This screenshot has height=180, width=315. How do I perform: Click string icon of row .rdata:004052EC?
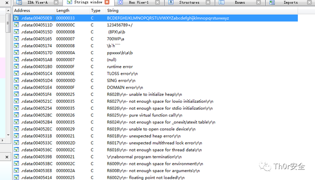16,129
